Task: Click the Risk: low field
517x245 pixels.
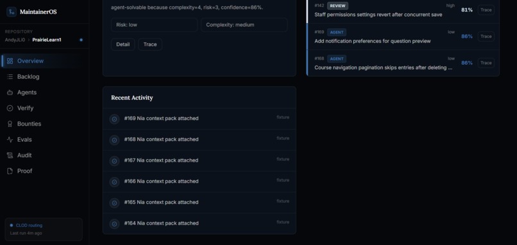Action: coord(155,25)
